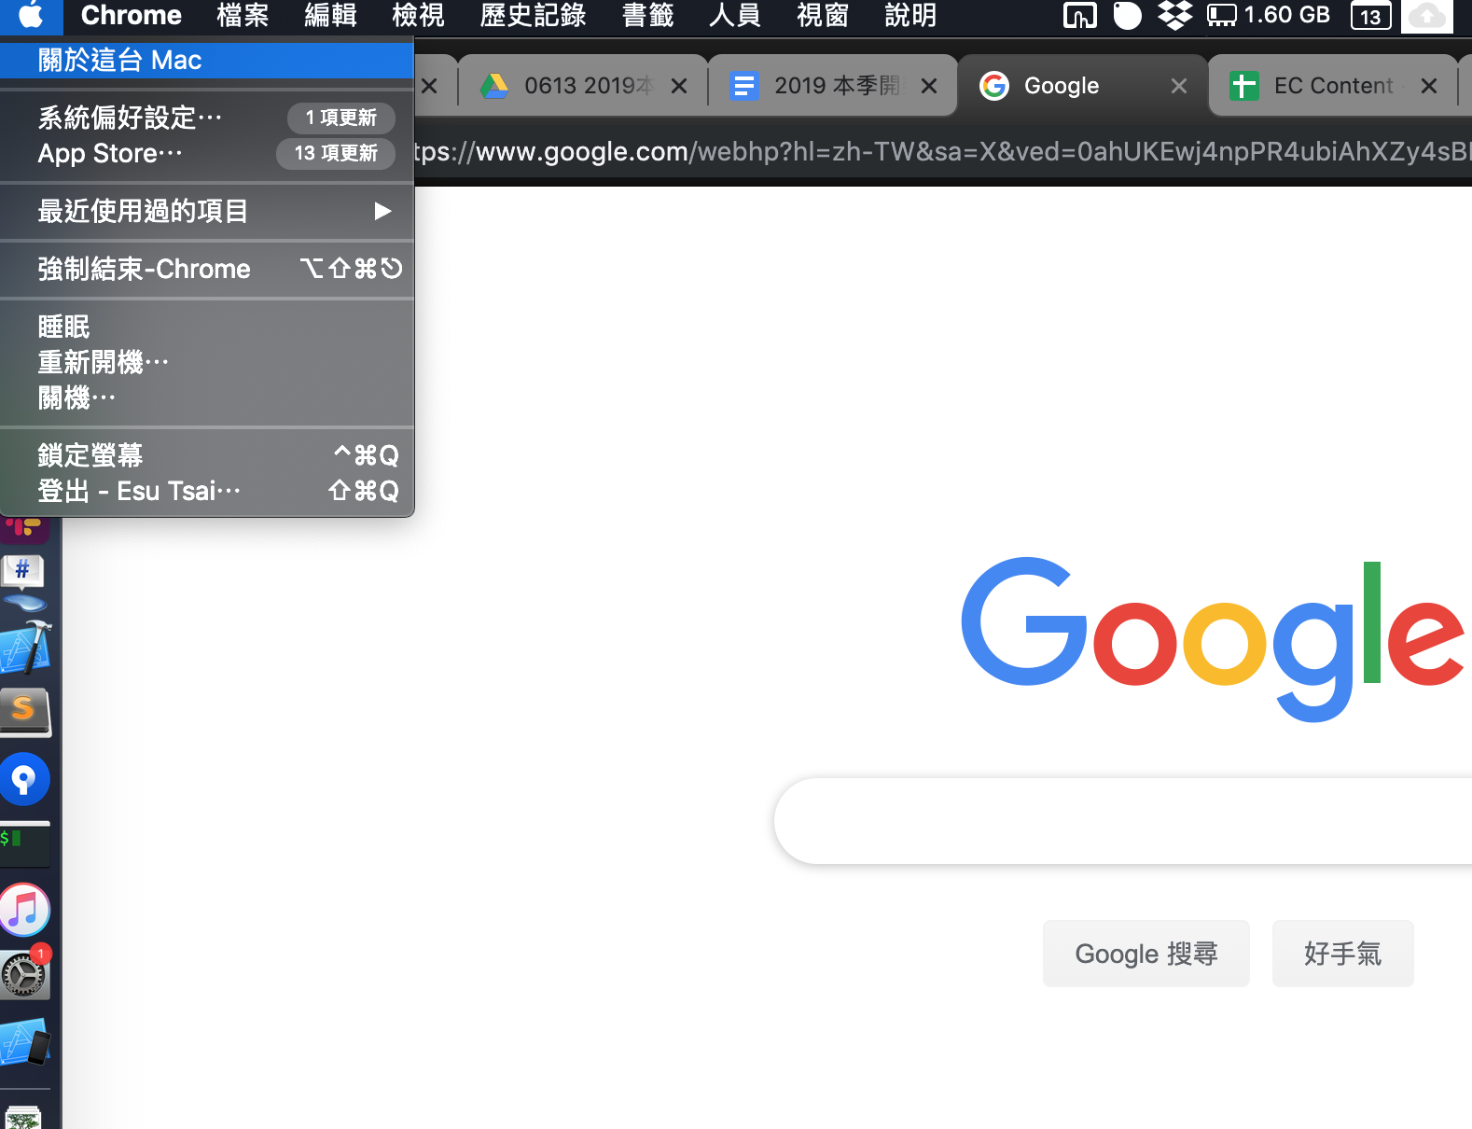Select 睡眠 in the Apple menu
This screenshot has width=1472, height=1129.
point(207,327)
